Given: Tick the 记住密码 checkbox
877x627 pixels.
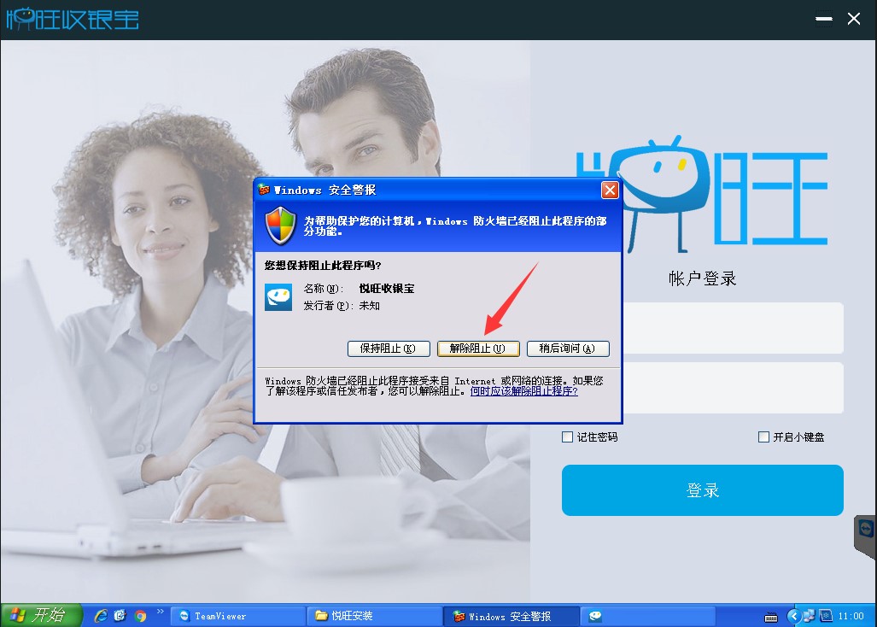Looking at the screenshot, I should click(x=567, y=437).
